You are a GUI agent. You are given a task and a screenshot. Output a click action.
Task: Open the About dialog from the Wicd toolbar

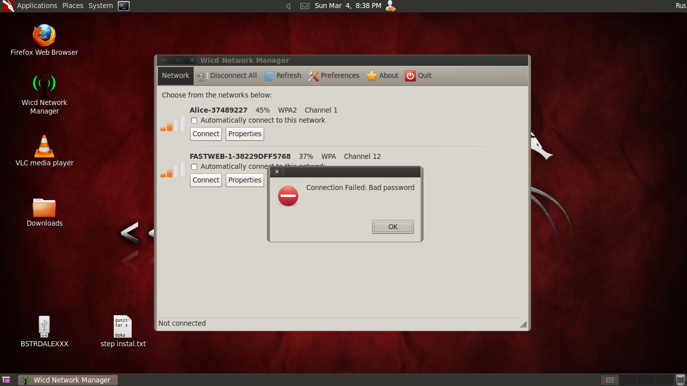tap(382, 75)
